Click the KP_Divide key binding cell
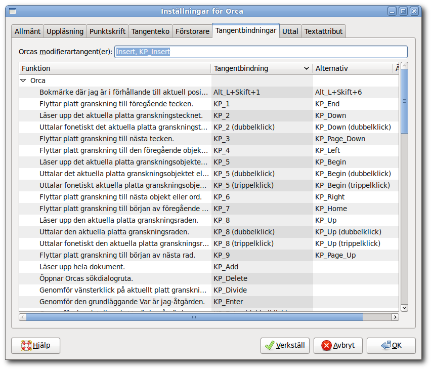Viewport: 432px width, 370px height. (262, 290)
